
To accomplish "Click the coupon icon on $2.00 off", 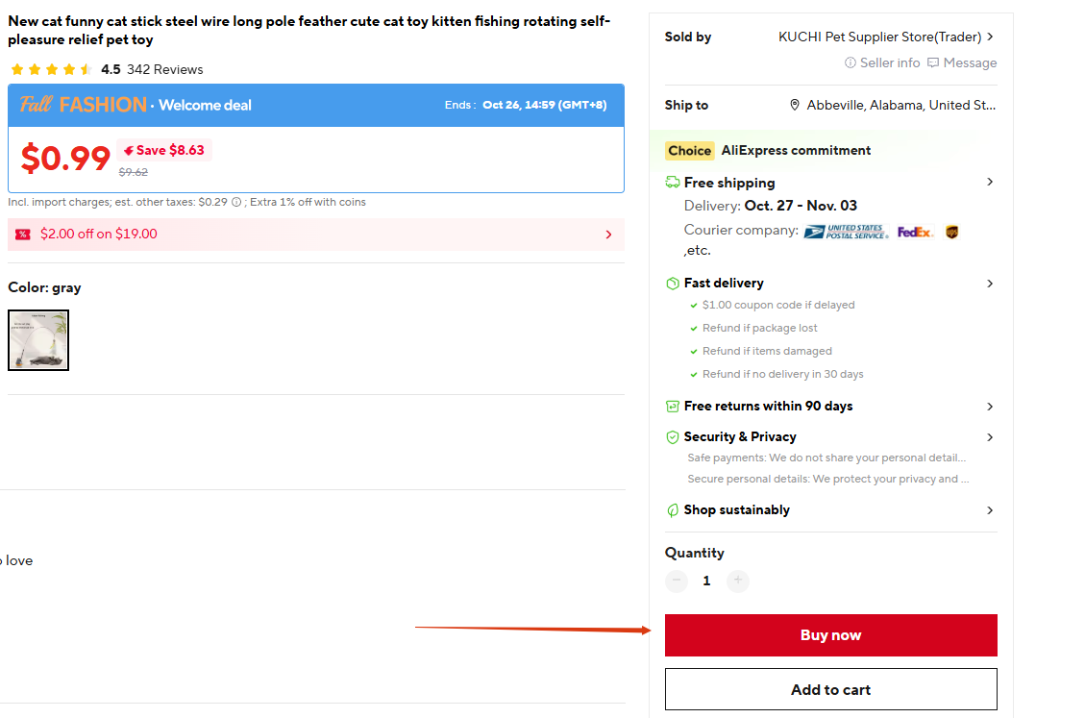I will point(23,235).
